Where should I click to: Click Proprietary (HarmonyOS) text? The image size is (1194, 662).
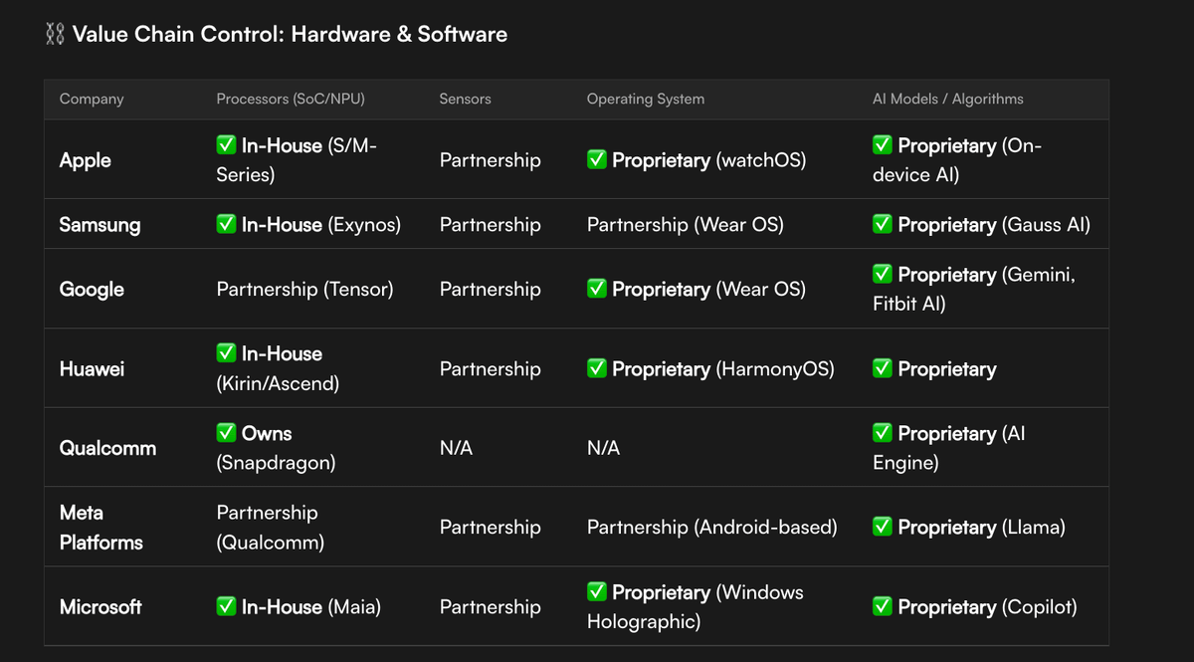[x=723, y=368]
